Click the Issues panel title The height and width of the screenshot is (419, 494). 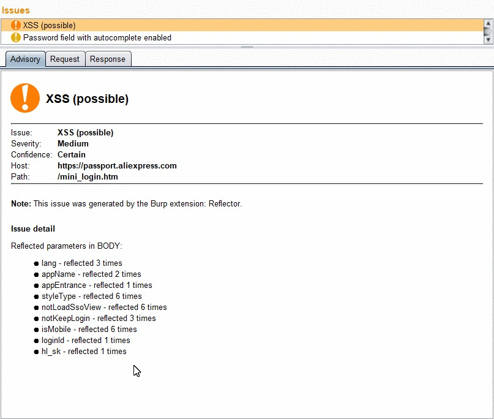click(16, 10)
